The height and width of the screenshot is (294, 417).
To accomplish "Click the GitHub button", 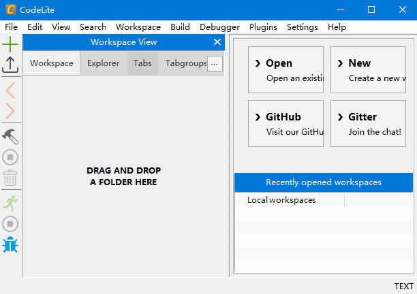I will [285, 123].
